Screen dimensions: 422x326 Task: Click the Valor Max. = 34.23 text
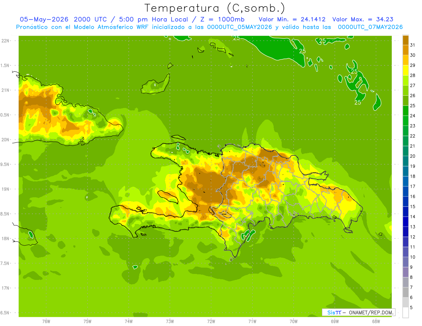click(x=363, y=19)
